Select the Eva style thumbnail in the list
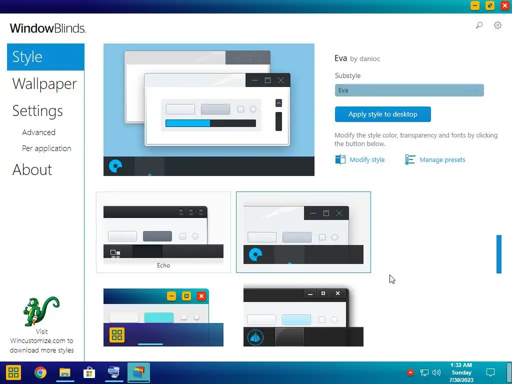Screen dimensions: 512x384 (x=303, y=232)
